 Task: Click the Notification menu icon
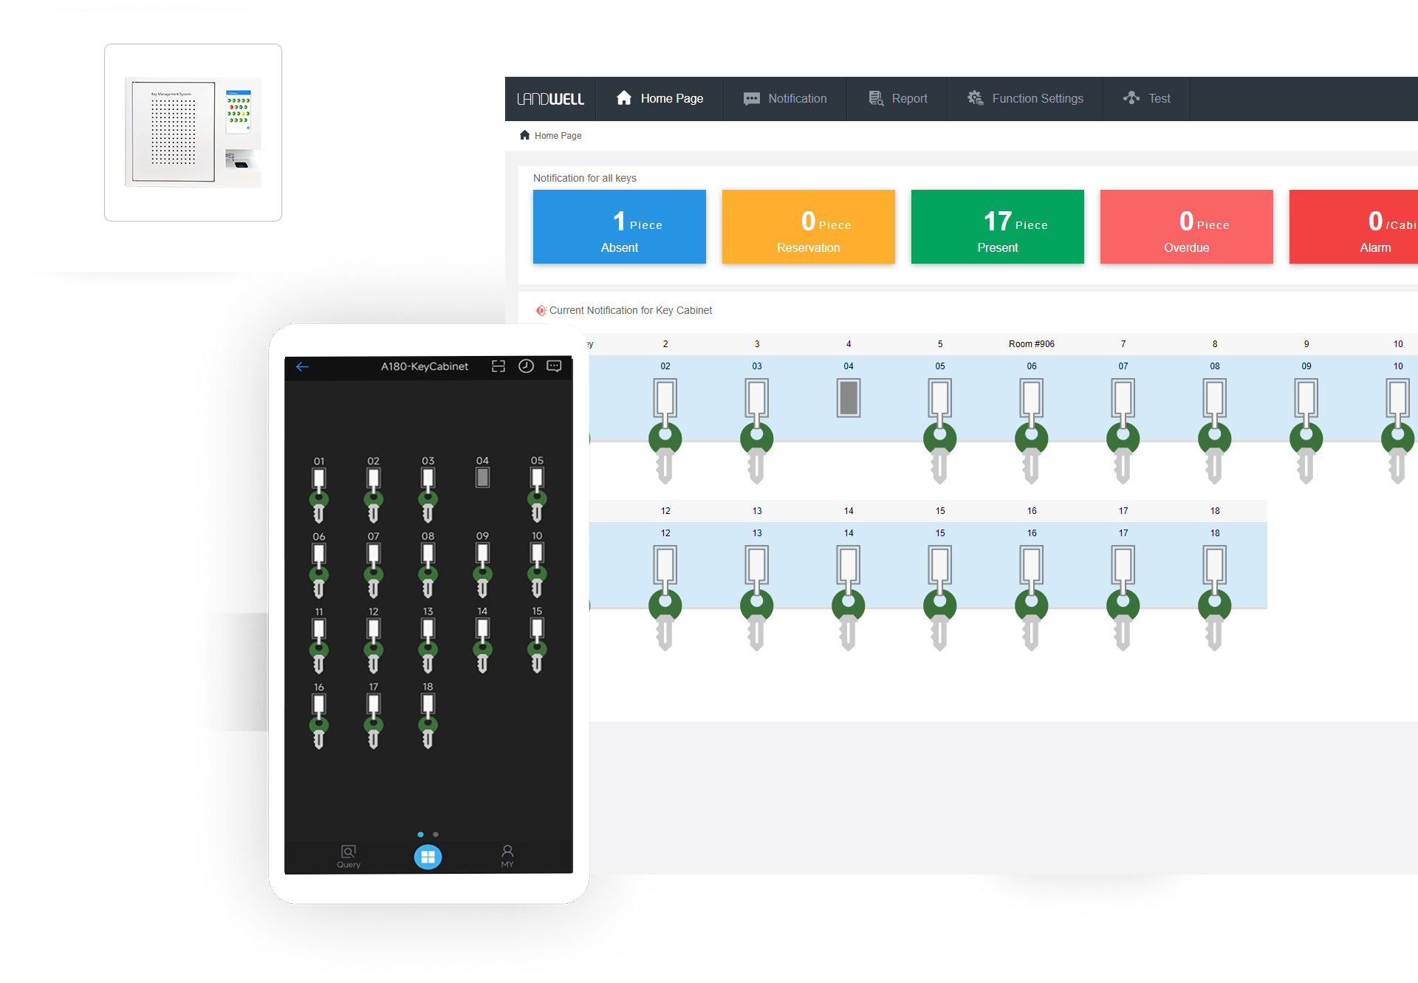click(x=750, y=99)
